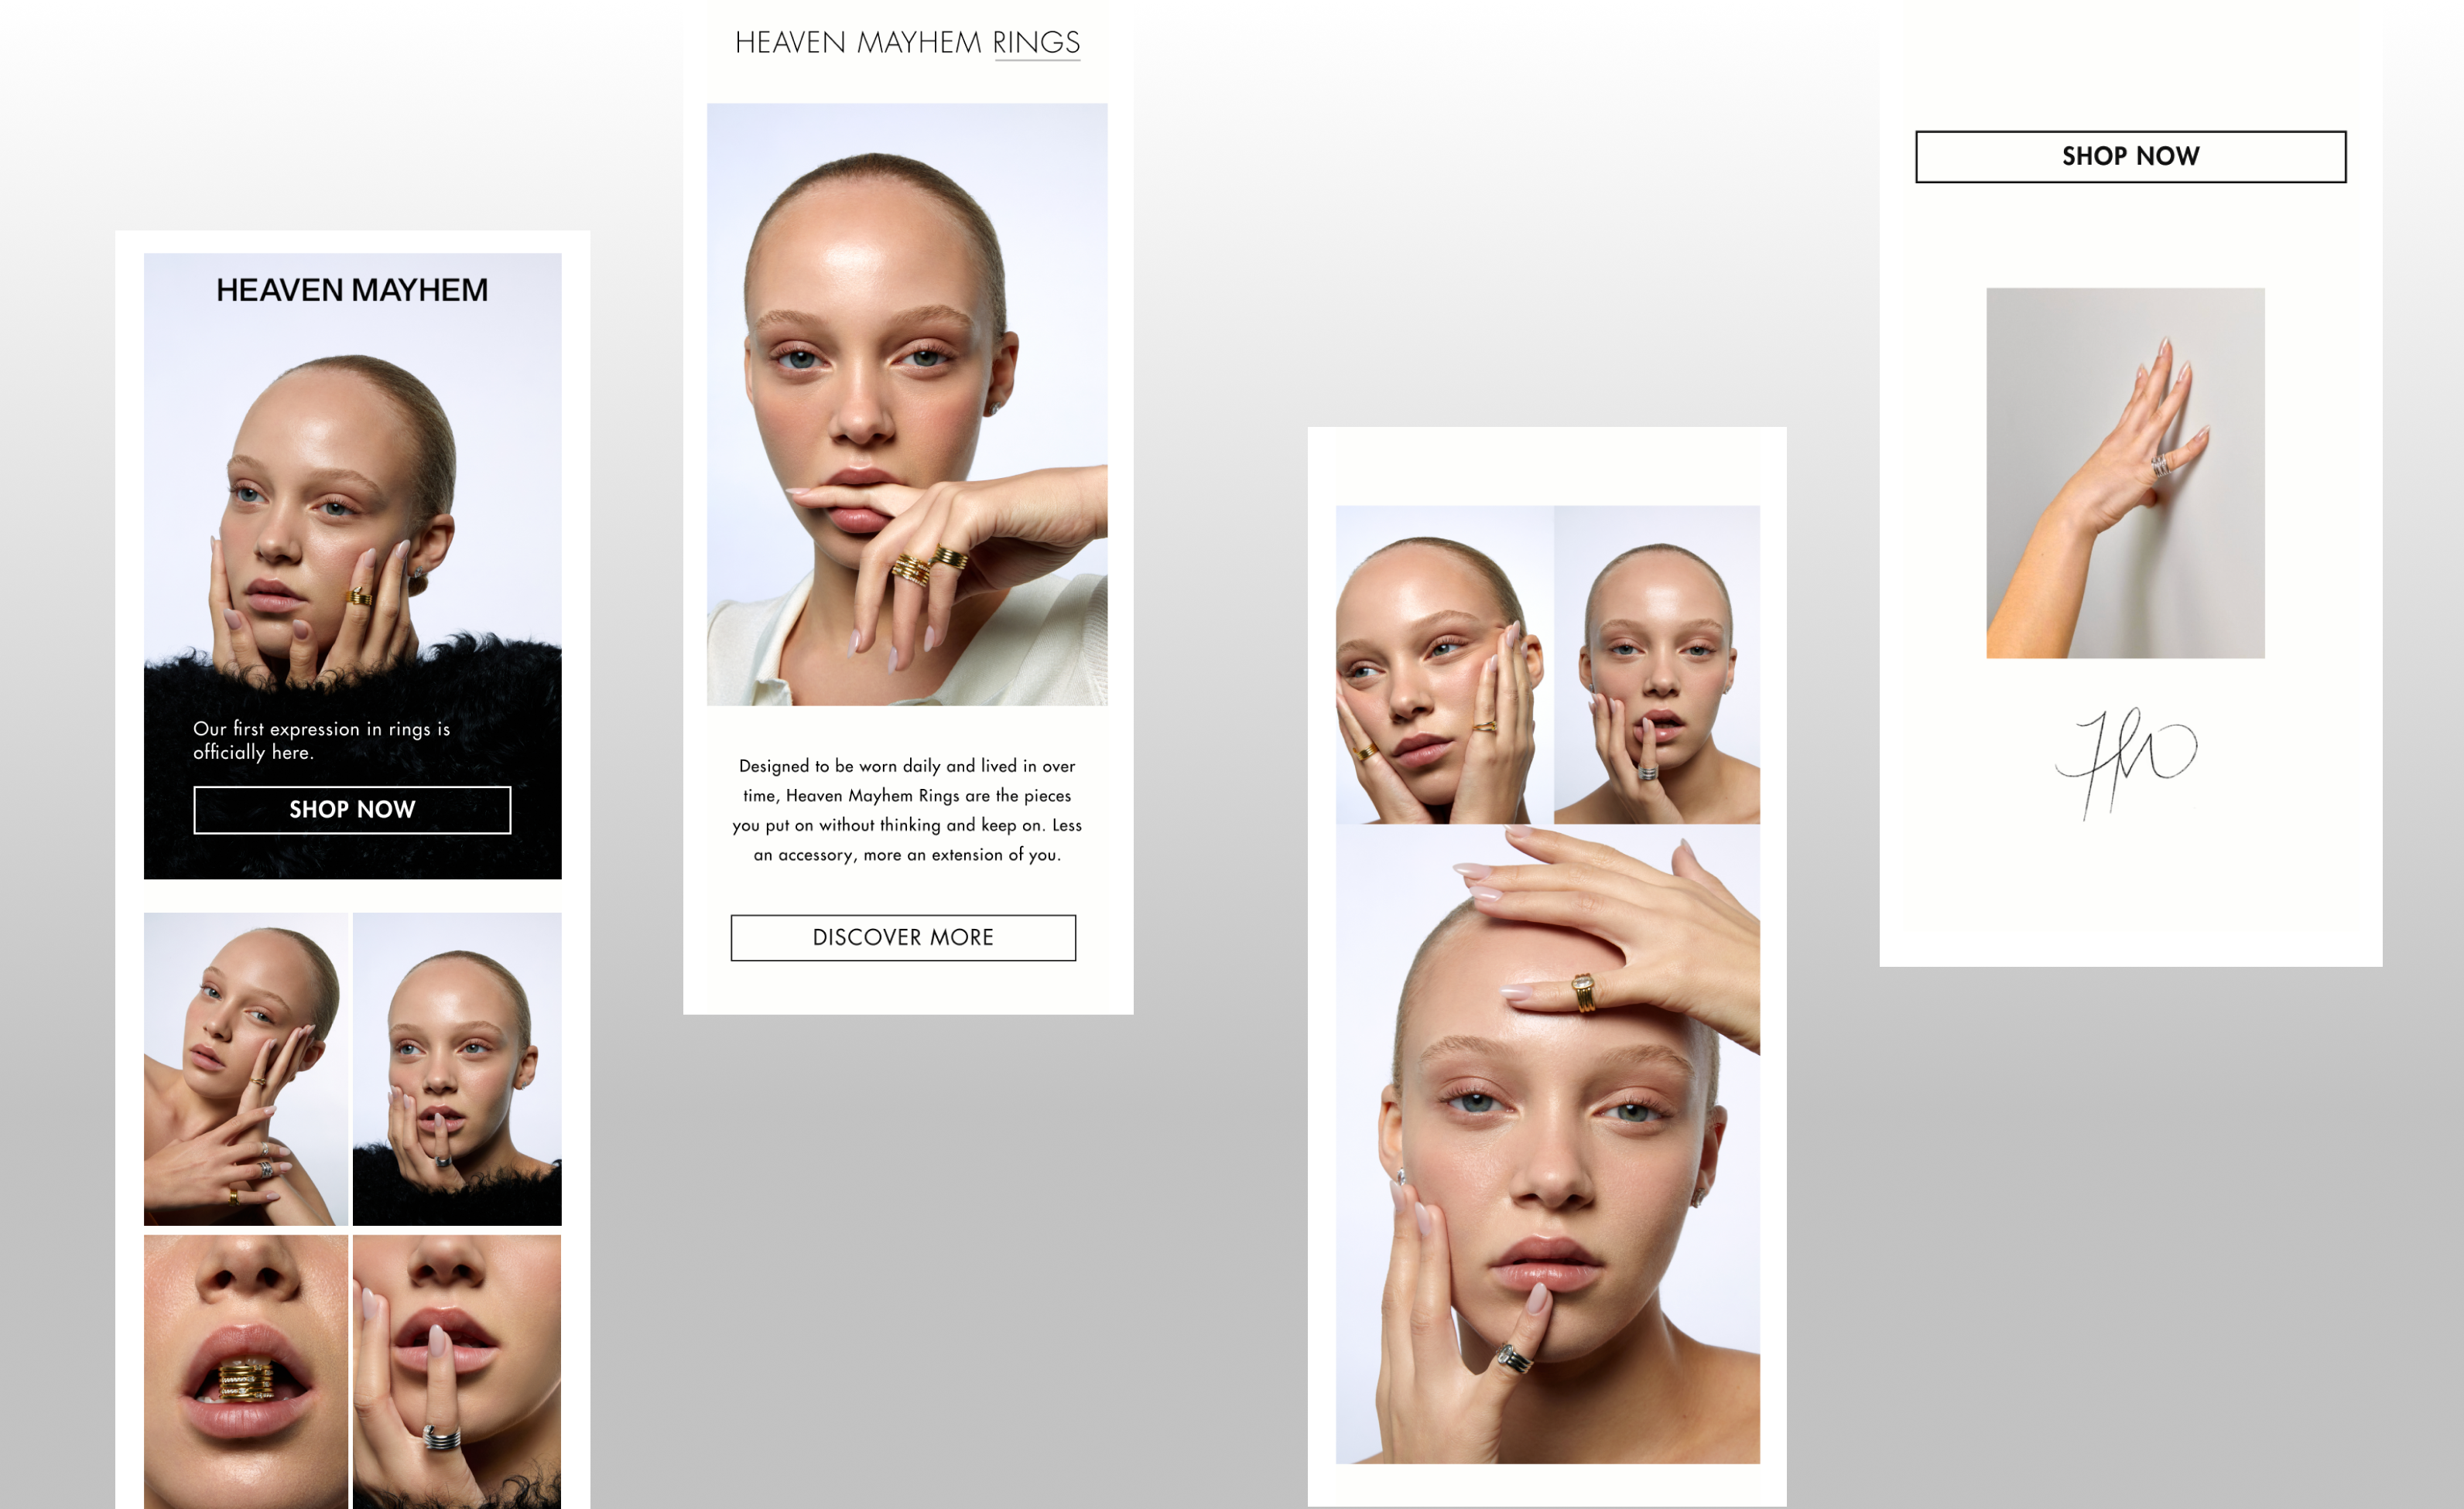Click the 'Our first expression in rings' caption
2464x1509 pixels.
322,740
